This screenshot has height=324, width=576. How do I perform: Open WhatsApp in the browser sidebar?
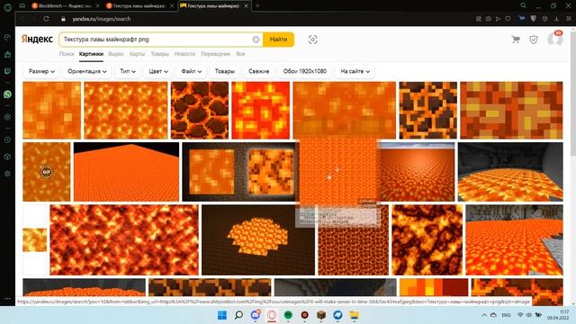click(7, 94)
